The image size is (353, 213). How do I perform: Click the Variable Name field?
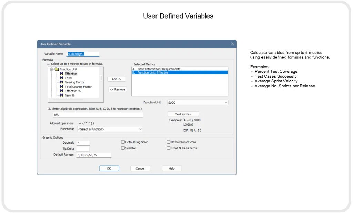[83, 54]
